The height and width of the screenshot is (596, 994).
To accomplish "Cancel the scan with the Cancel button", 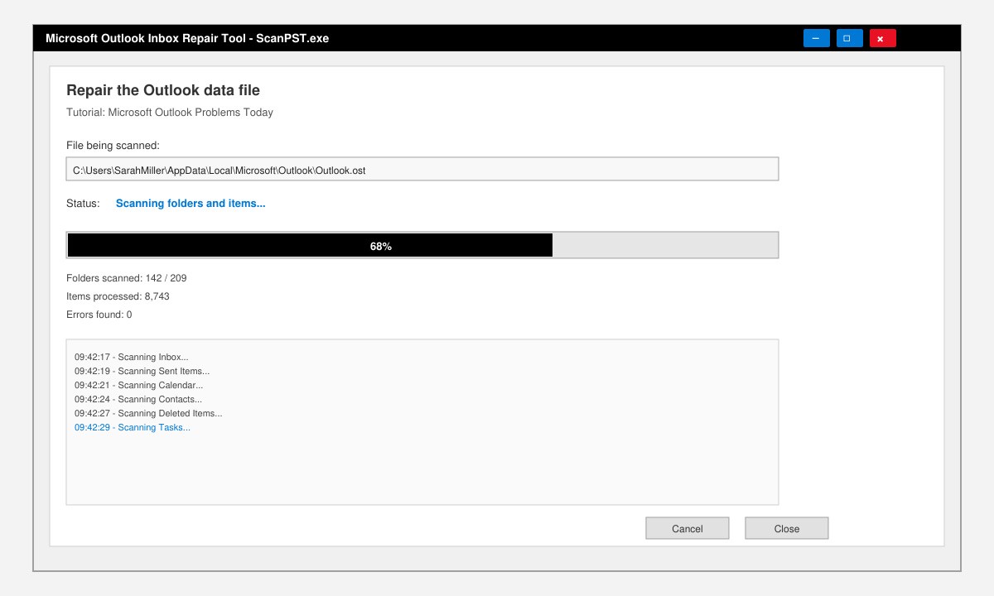I will (x=688, y=528).
